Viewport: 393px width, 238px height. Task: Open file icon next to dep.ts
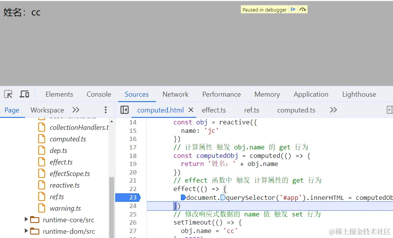(x=42, y=151)
